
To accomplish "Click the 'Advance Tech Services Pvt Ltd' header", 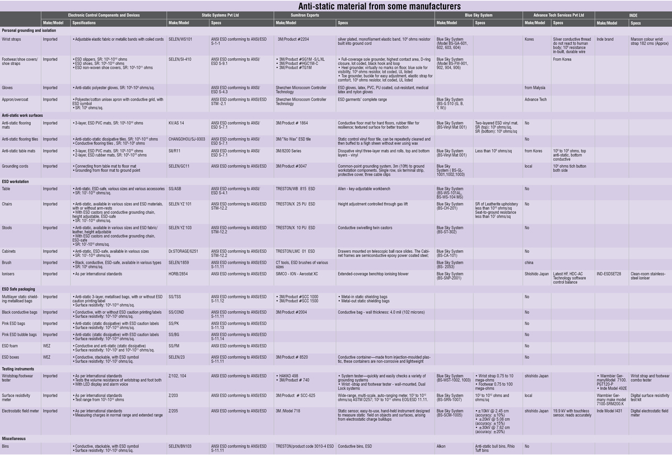I will [558, 15].
